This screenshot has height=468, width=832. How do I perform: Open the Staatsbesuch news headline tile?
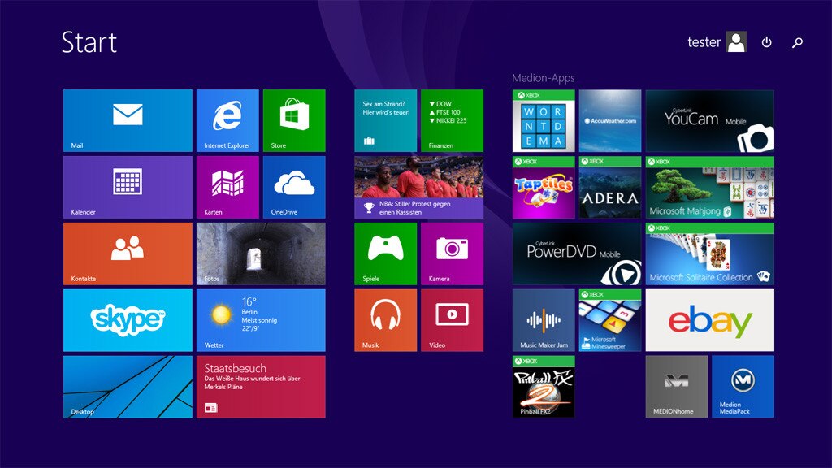pos(261,387)
